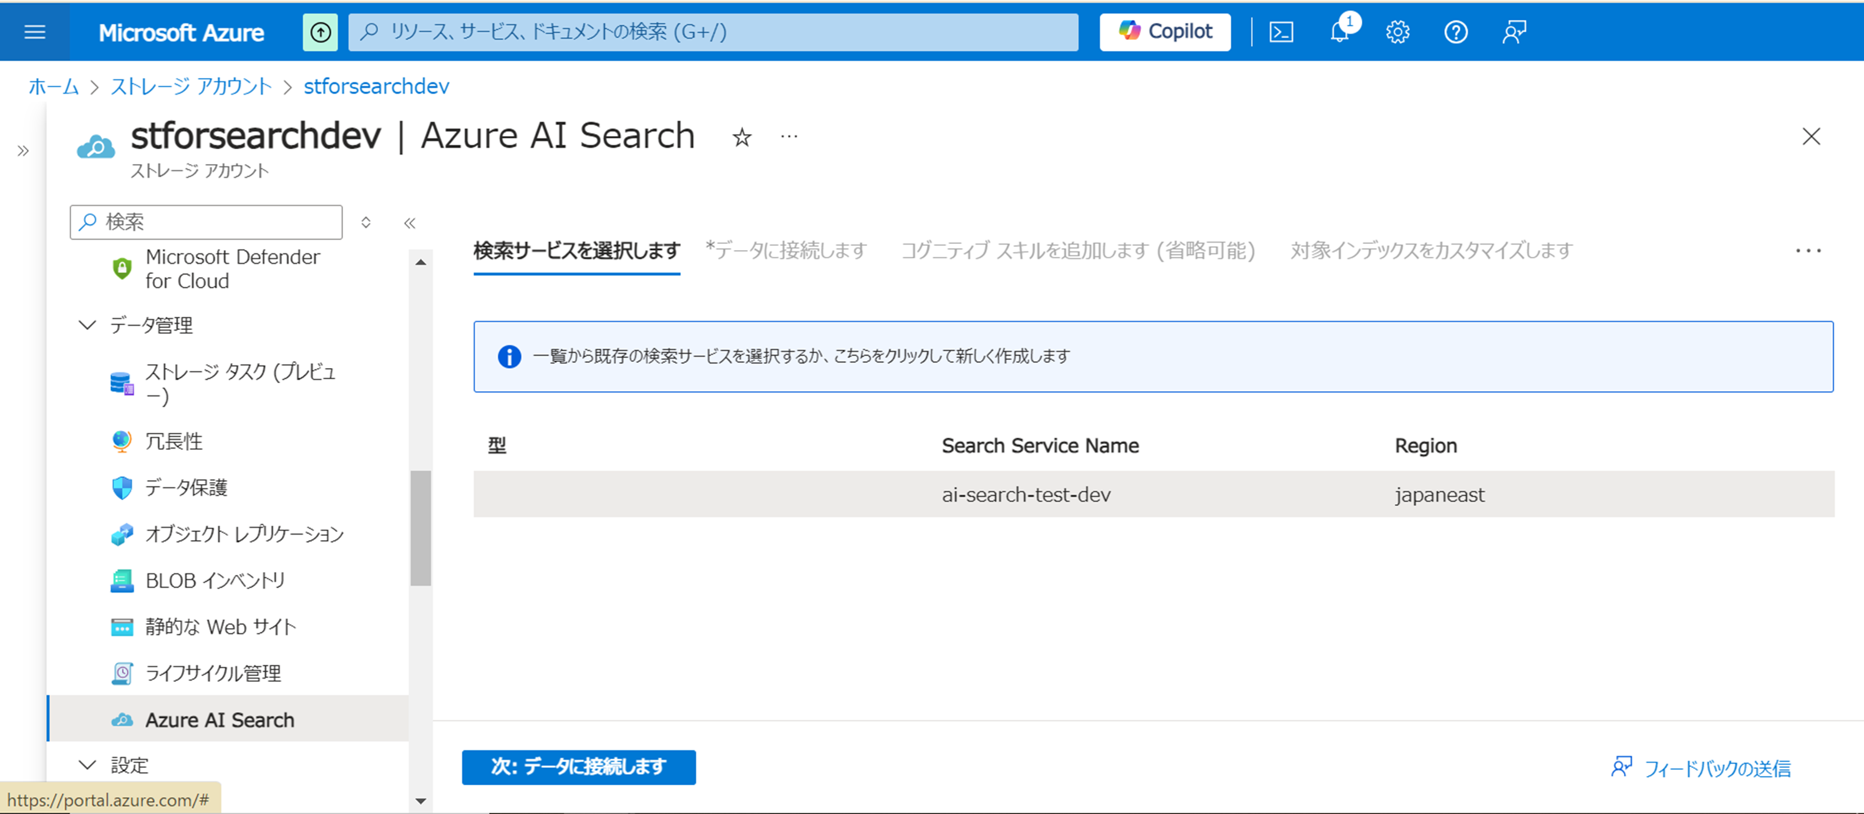The image size is (1864, 814).
Task: Open Microsoft Defender for Cloud menu item
Action: (231, 268)
